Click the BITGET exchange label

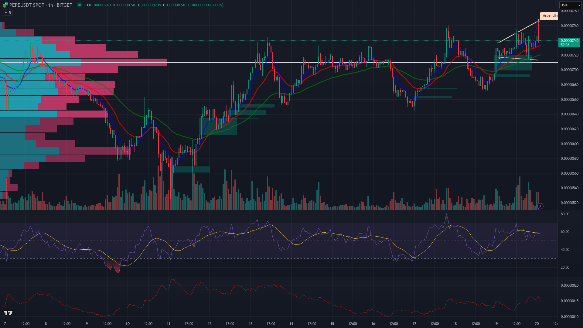point(64,5)
